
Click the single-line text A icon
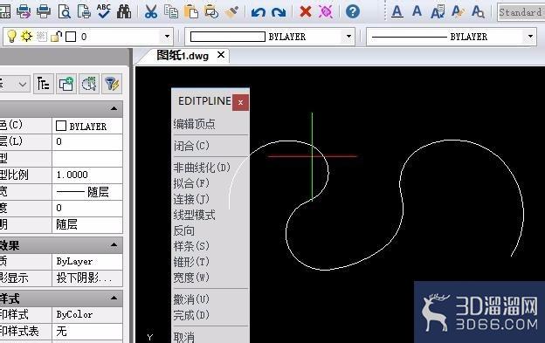click(417, 10)
